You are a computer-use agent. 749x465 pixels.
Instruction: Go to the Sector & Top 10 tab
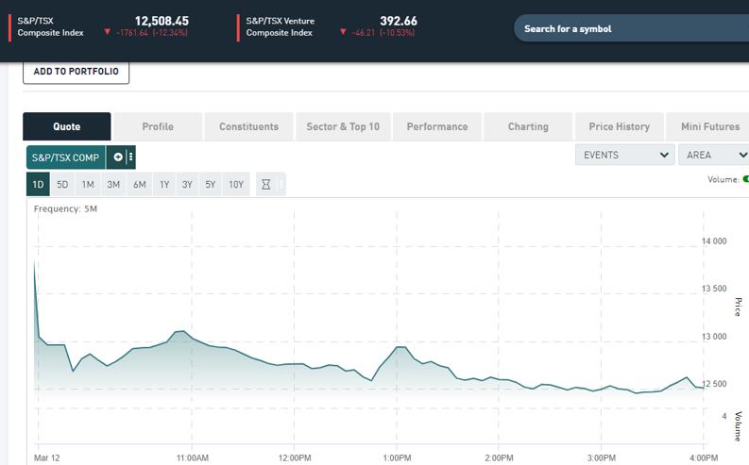(343, 126)
